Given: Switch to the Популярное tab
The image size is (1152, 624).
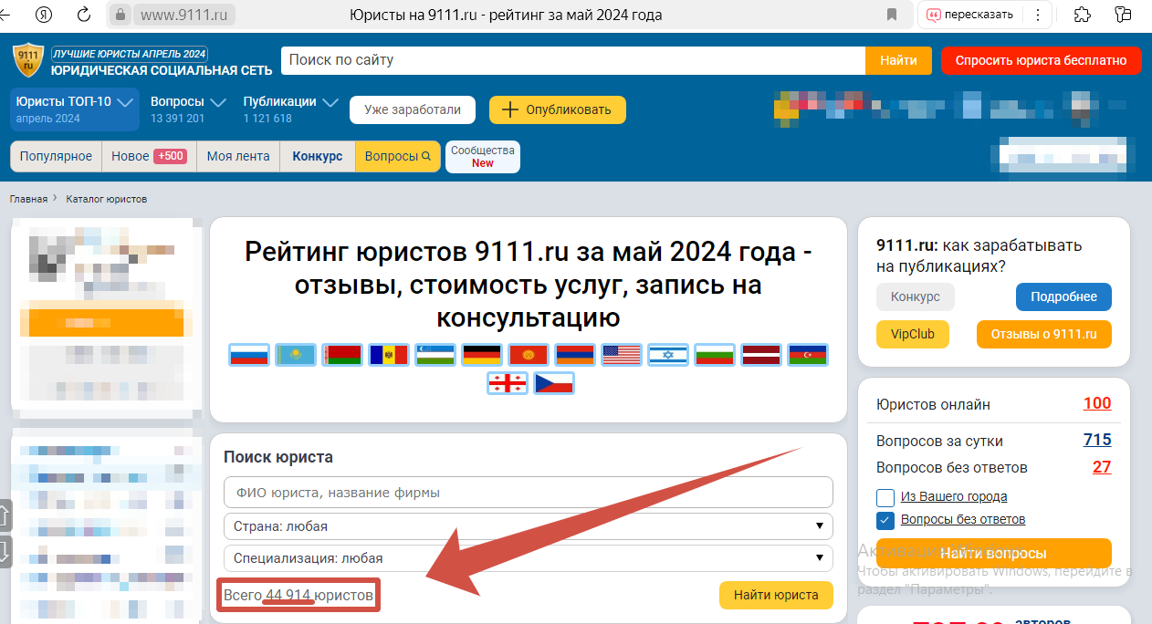Looking at the screenshot, I should (55, 156).
